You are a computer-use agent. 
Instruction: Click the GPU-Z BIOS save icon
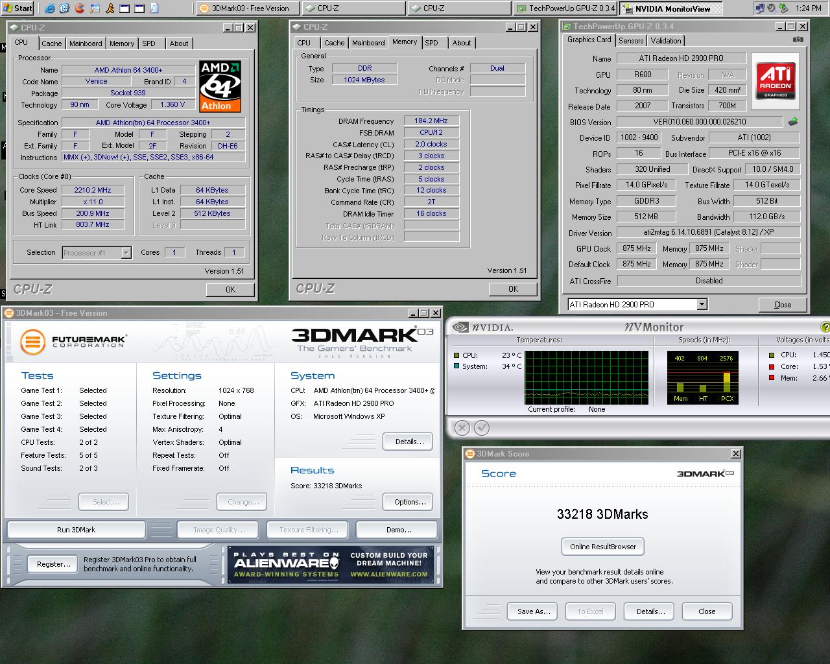point(792,122)
